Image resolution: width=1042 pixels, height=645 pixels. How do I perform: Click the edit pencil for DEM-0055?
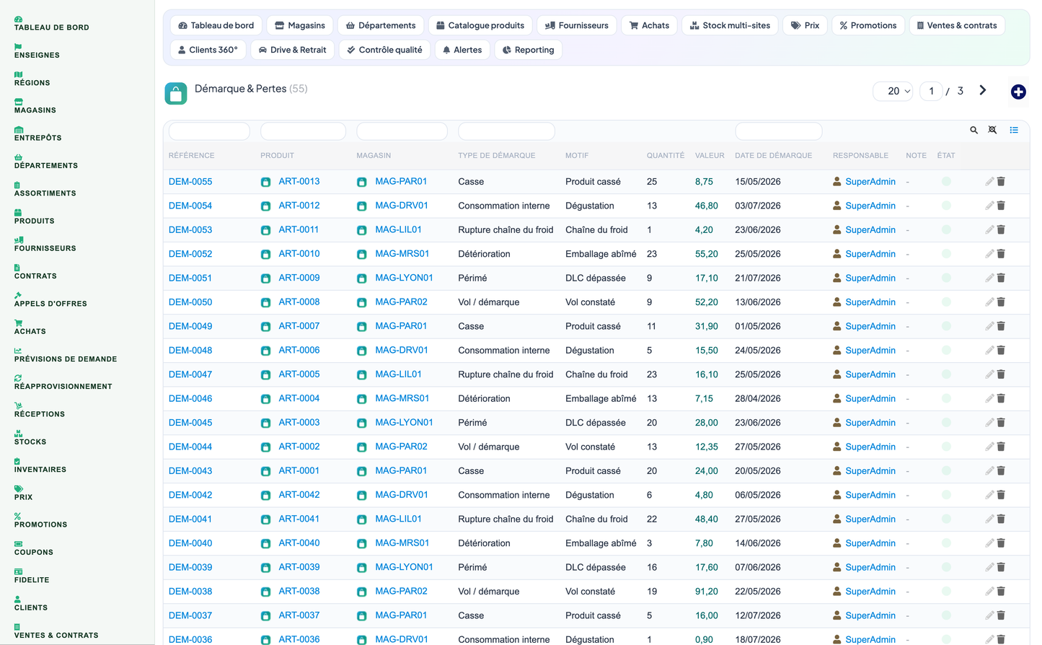989,182
